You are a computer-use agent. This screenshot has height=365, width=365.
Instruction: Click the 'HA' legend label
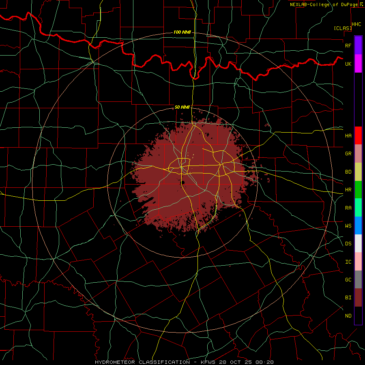[348, 135]
